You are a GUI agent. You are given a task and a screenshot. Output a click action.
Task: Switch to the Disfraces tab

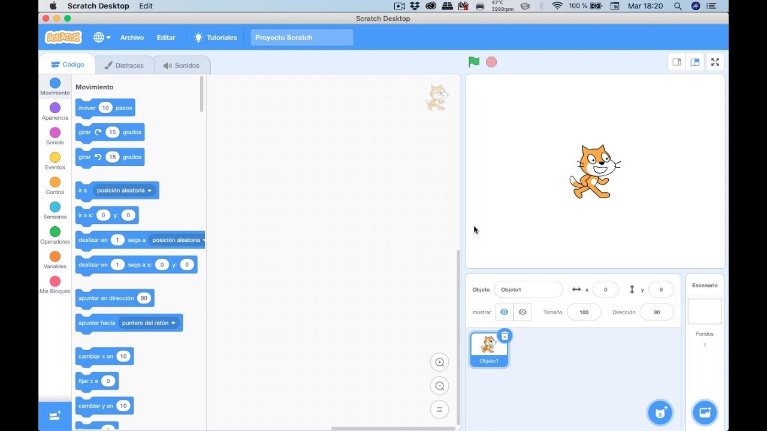pyautogui.click(x=124, y=65)
